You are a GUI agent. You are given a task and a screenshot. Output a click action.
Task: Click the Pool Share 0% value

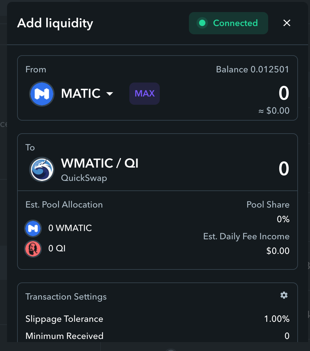[283, 219]
